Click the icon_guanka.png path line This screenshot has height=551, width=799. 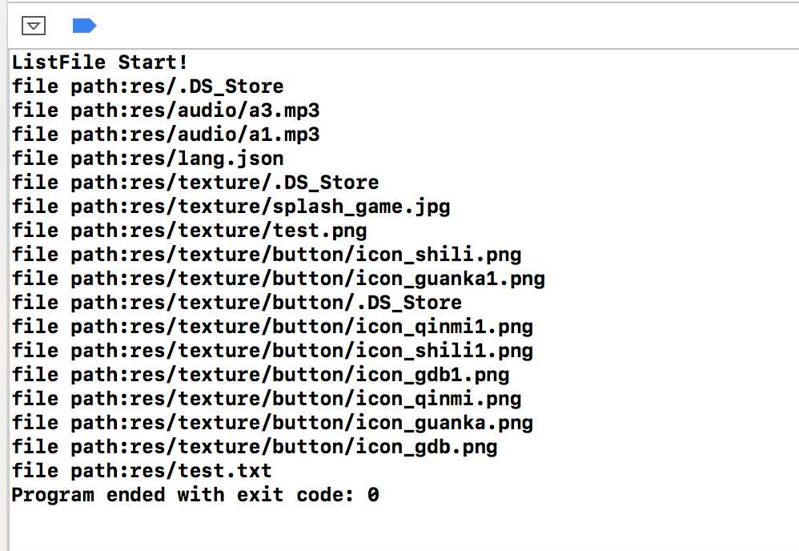273,423
